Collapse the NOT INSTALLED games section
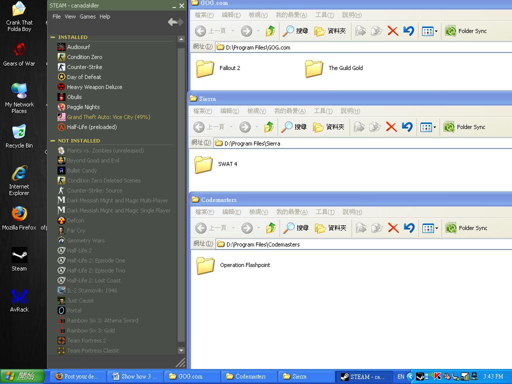 52,140
